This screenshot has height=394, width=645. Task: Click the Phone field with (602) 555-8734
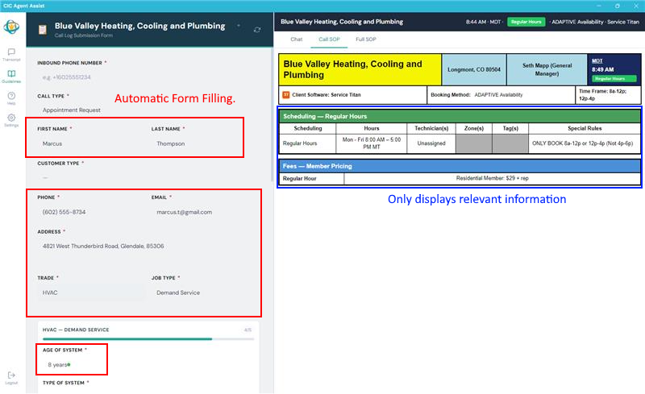(x=91, y=212)
